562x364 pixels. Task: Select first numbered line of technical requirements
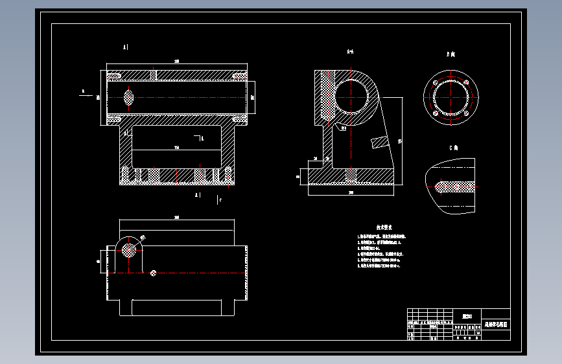[x=382, y=236]
